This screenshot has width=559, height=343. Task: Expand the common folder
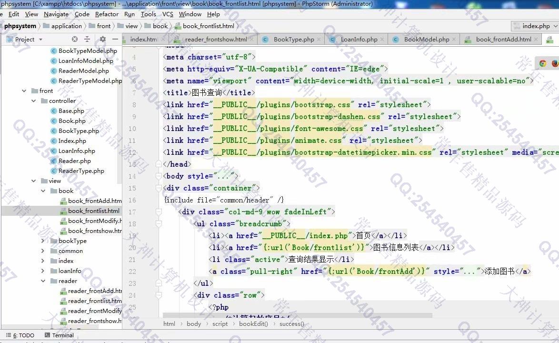(43, 251)
